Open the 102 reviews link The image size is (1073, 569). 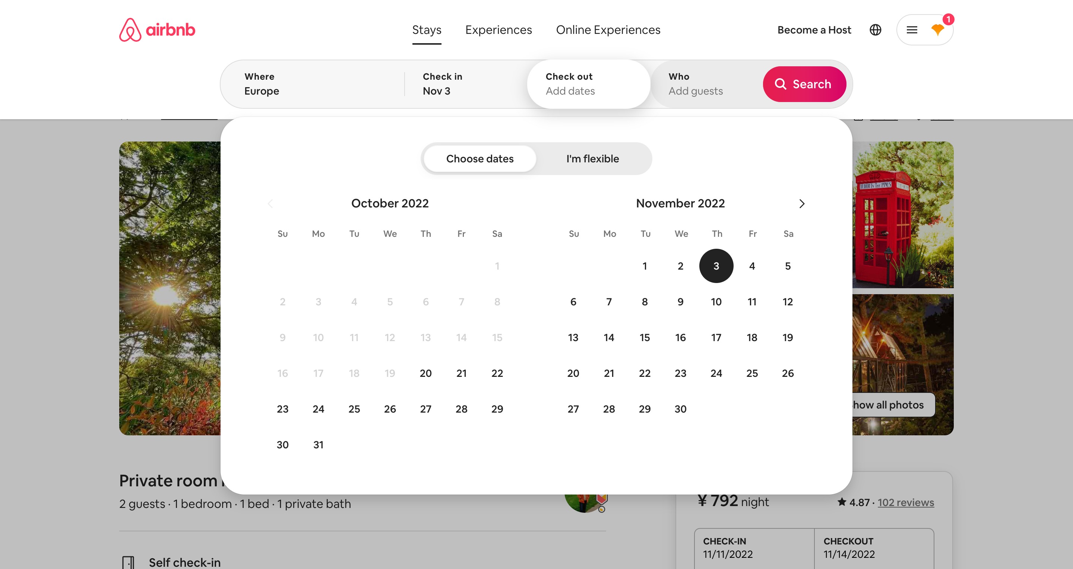906,502
